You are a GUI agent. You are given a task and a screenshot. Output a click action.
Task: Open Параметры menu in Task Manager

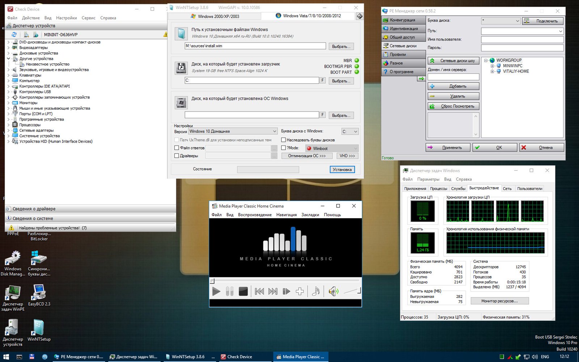(x=428, y=179)
